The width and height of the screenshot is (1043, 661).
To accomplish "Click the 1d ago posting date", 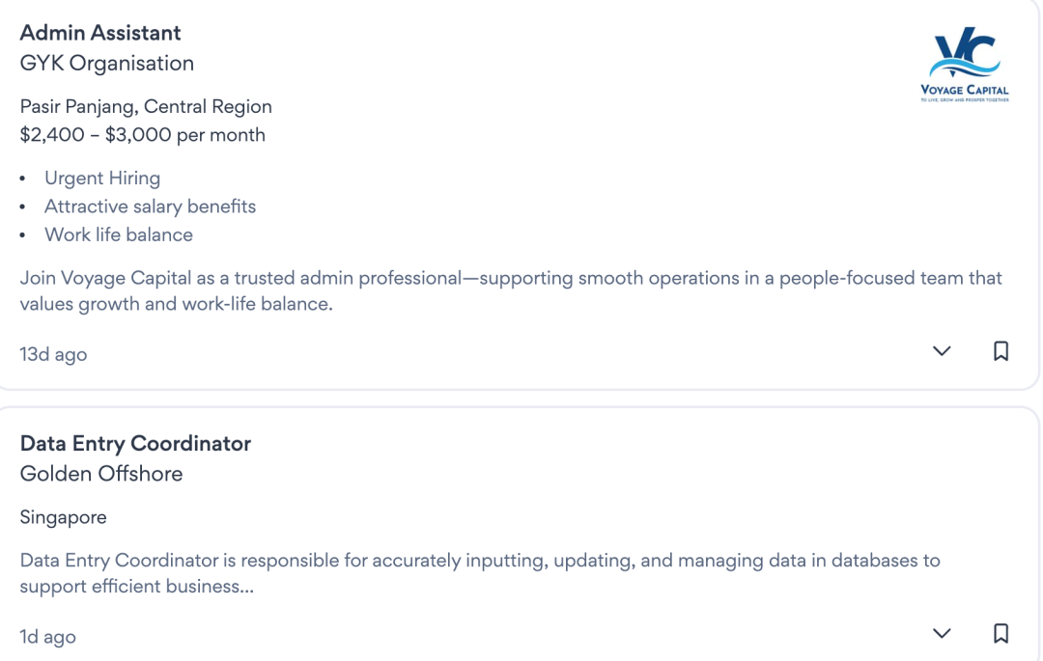I will [x=47, y=637].
